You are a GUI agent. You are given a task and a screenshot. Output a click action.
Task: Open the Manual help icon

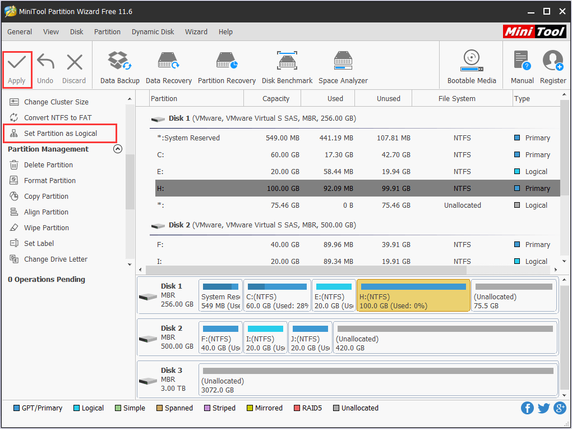tap(522, 60)
